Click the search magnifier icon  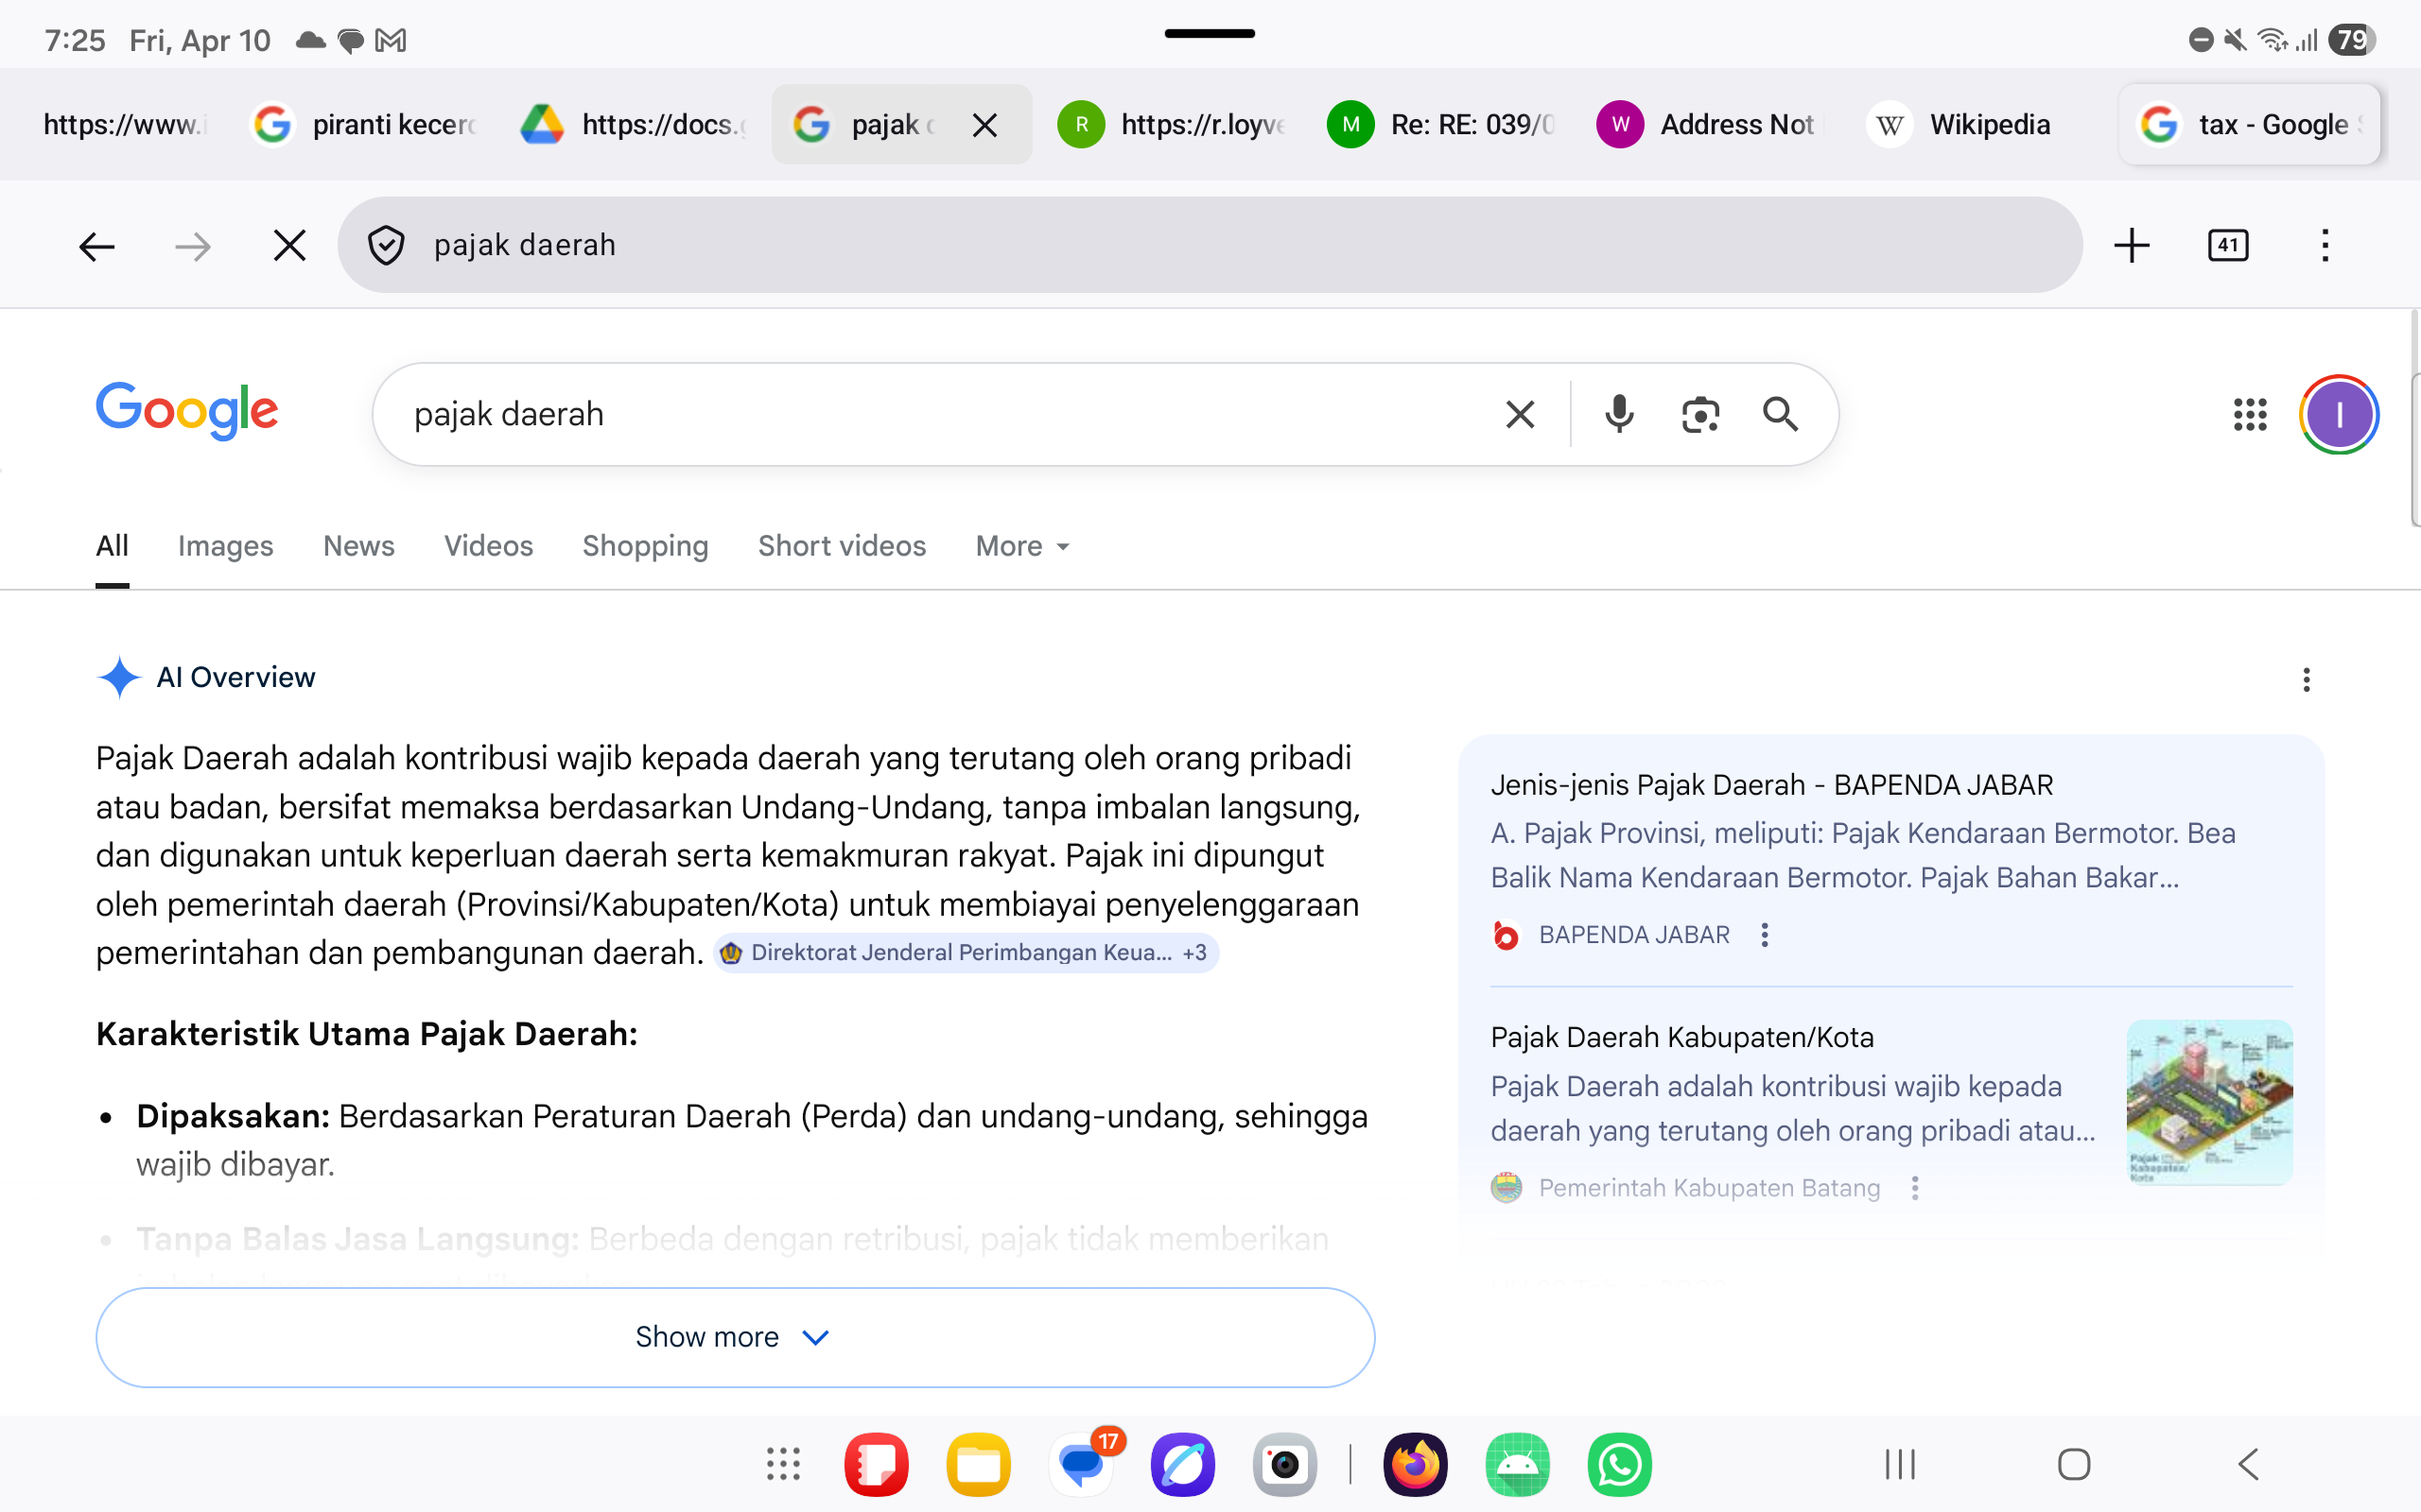pyautogui.click(x=1782, y=413)
